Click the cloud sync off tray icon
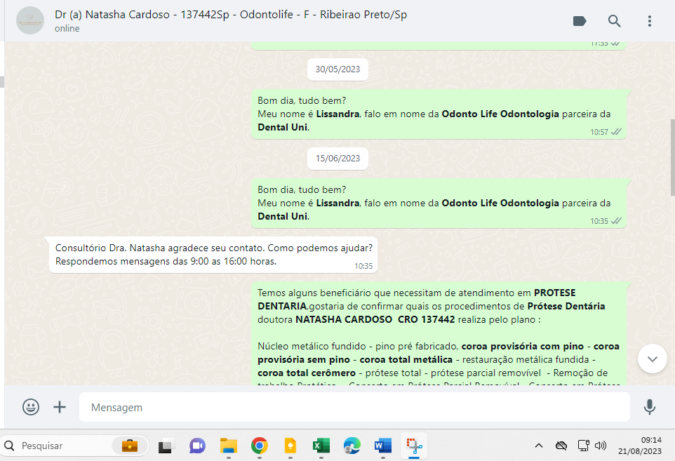This screenshot has height=461, width=675. click(x=561, y=446)
